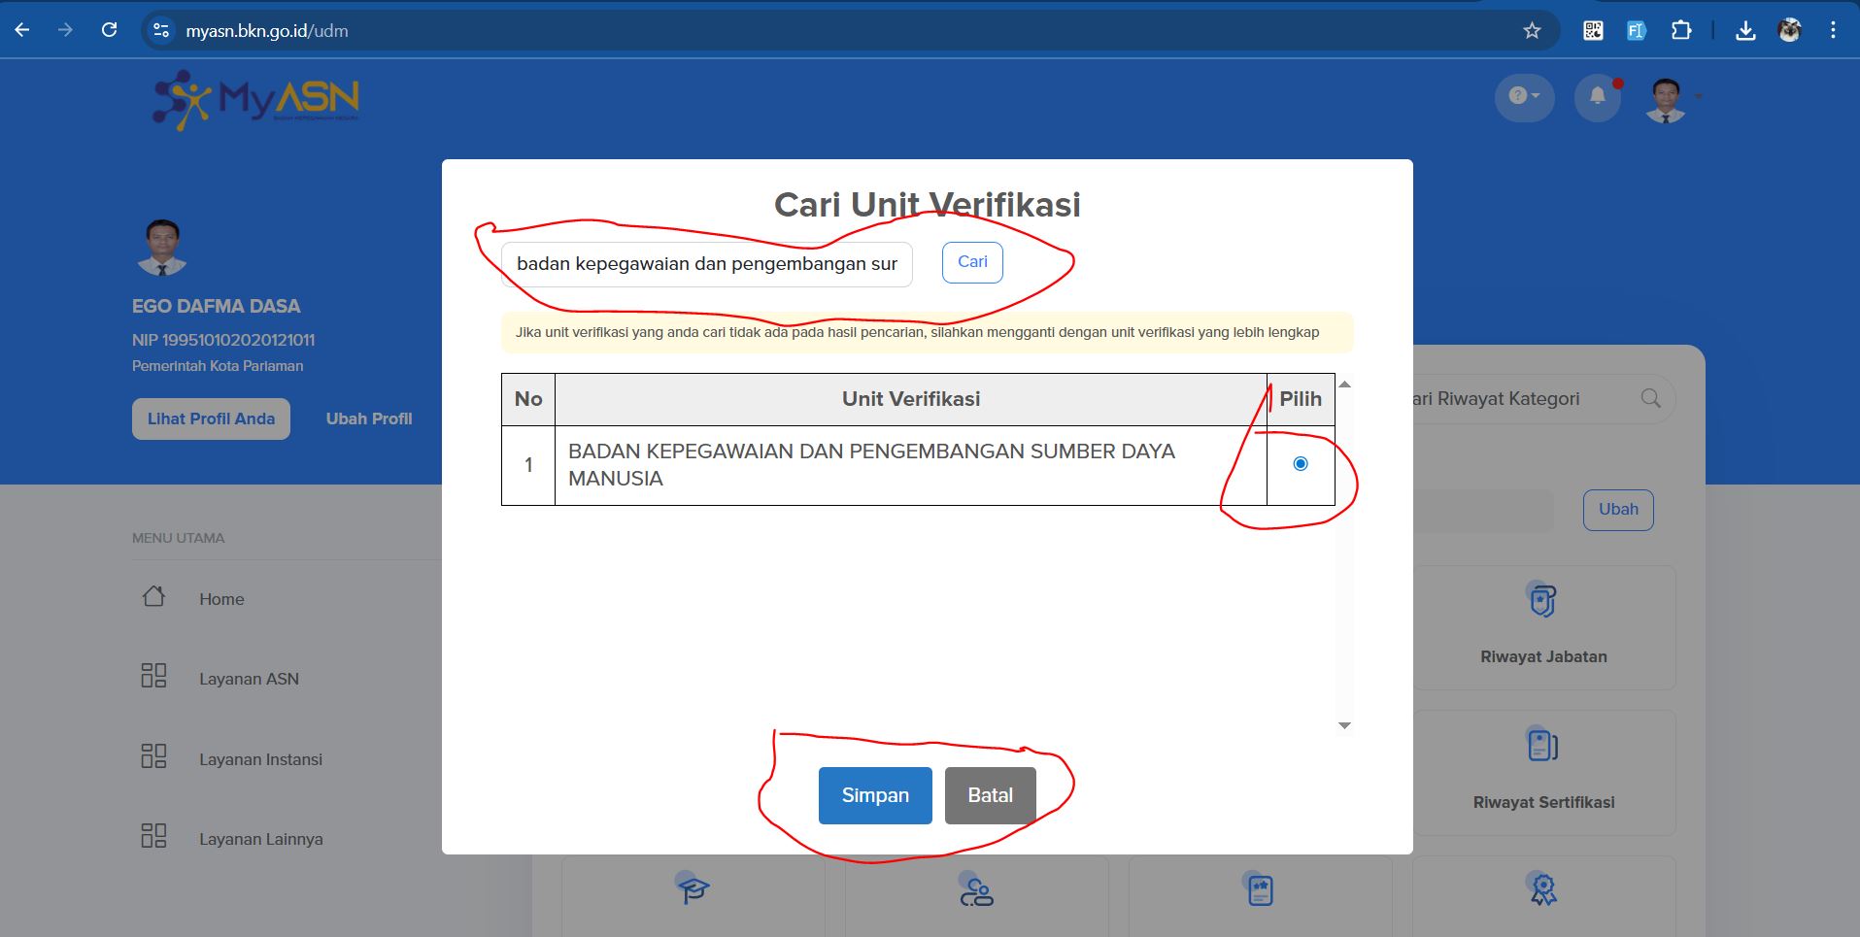Open Layanan Instansi menu item
Viewport: 1860px width, 937px height.
click(x=260, y=759)
